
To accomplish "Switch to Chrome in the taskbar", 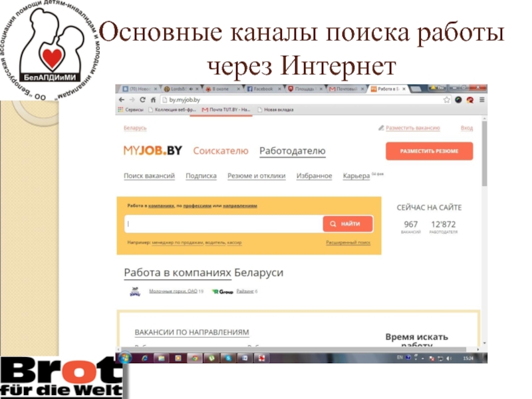I will click(195, 358).
